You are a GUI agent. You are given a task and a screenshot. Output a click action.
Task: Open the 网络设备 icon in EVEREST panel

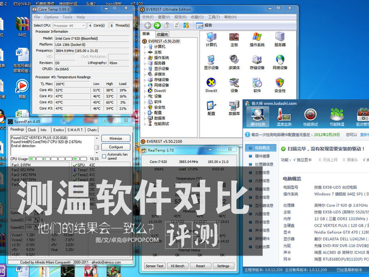(280, 62)
